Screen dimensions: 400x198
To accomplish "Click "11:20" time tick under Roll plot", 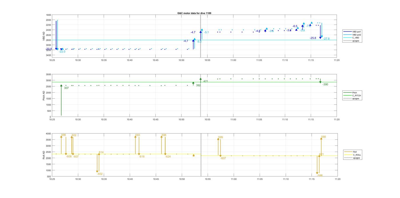I will pos(337,179).
